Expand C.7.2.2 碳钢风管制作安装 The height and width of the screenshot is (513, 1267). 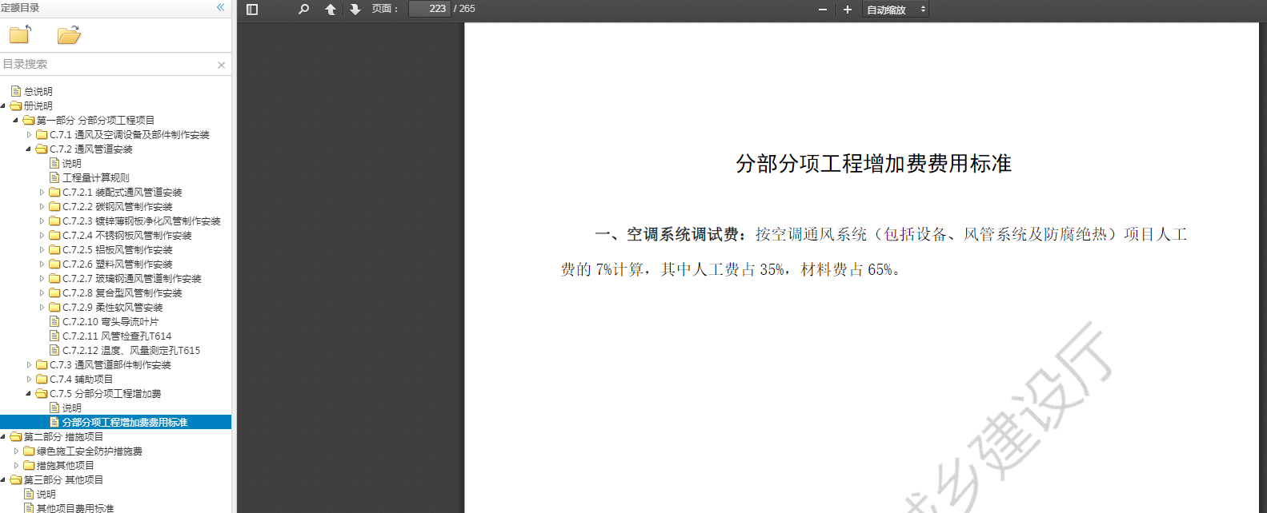(42, 206)
